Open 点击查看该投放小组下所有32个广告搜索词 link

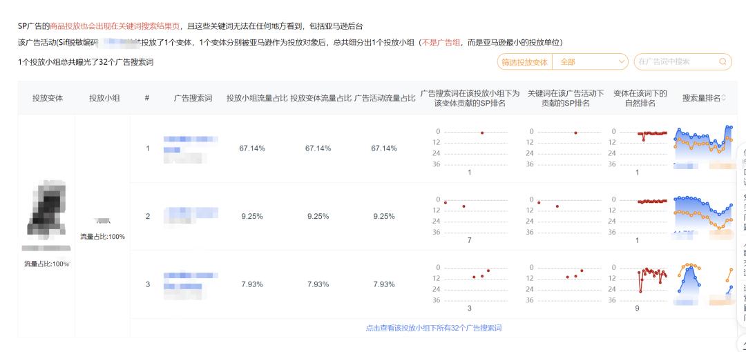pos(433,328)
